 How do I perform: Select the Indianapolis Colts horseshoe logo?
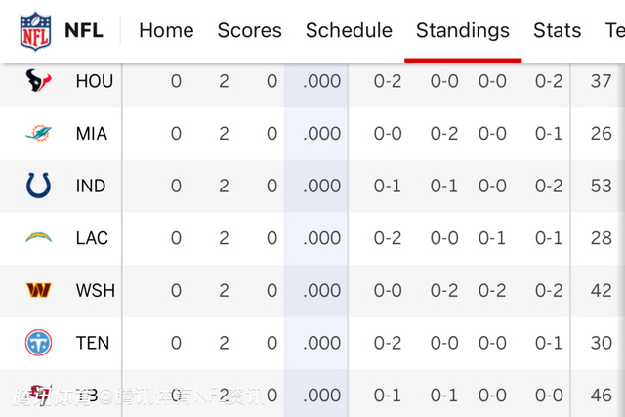(x=38, y=186)
